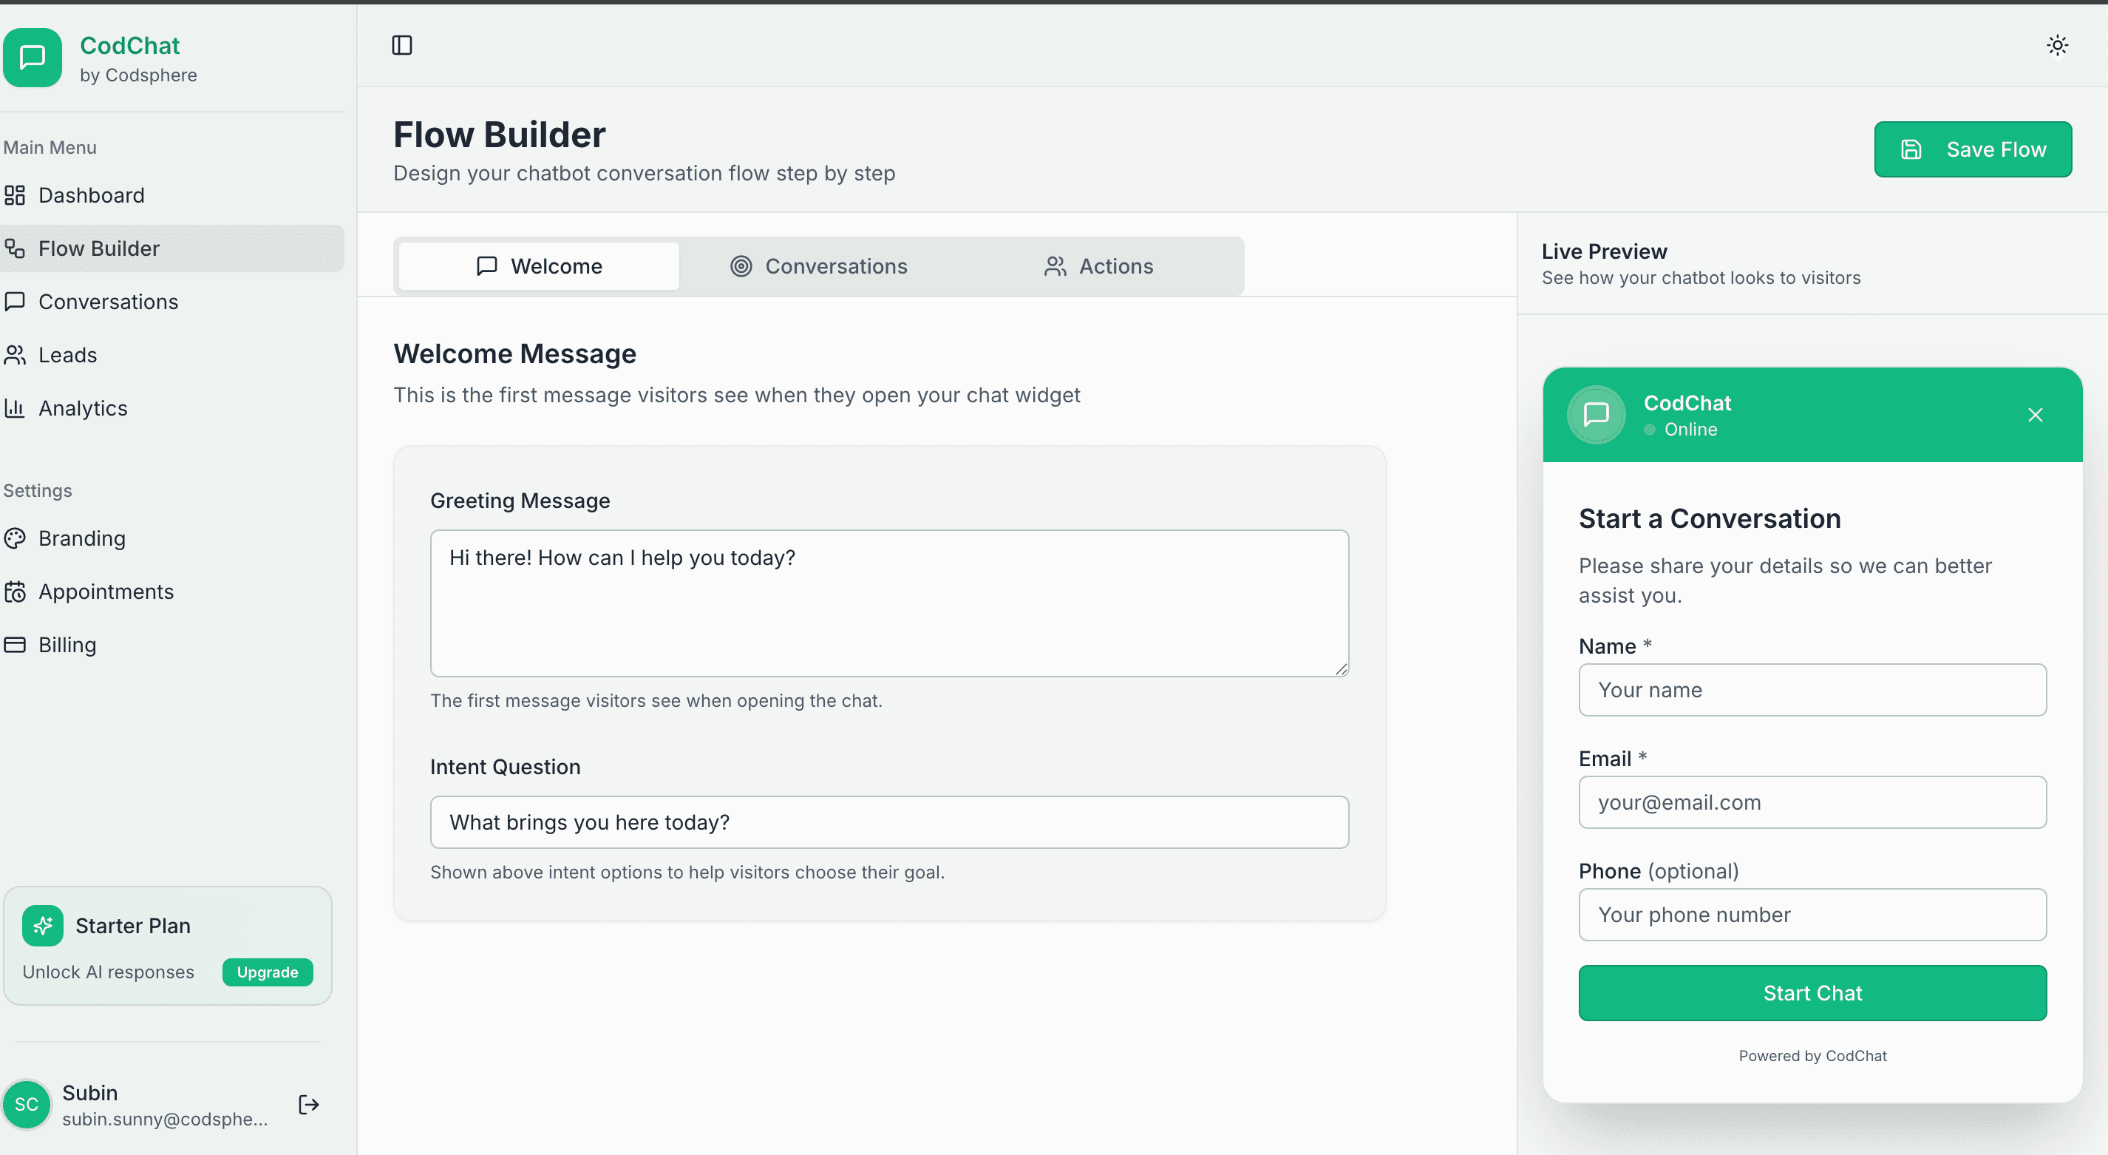Select the Welcome tab

pos(540,266)
